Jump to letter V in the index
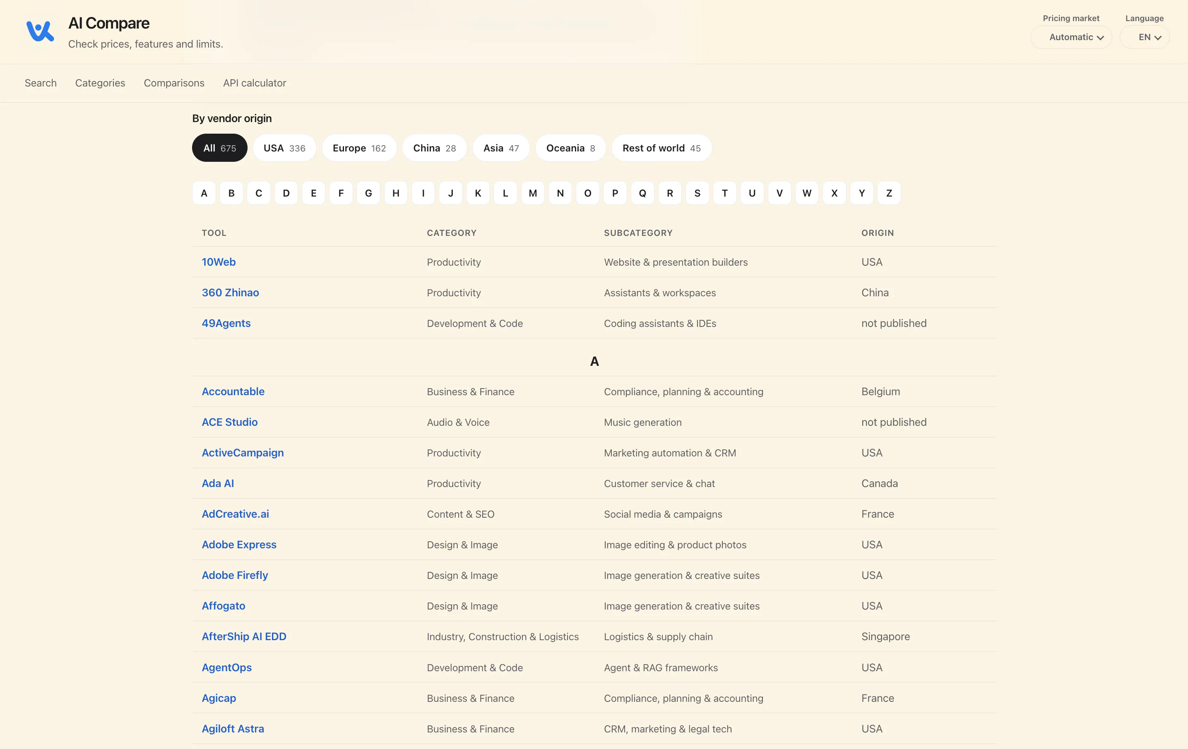 (x=779, y=193)
